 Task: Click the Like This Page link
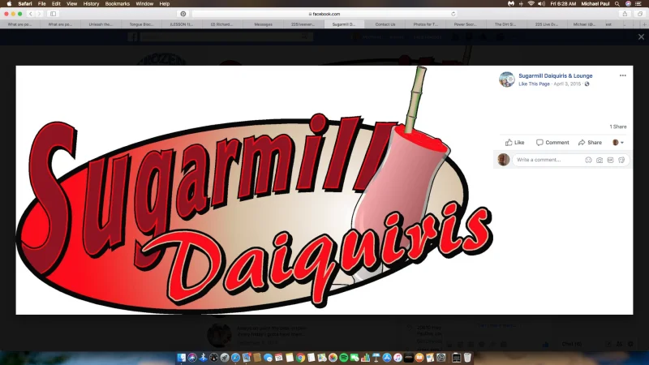(x=533, y=84)
